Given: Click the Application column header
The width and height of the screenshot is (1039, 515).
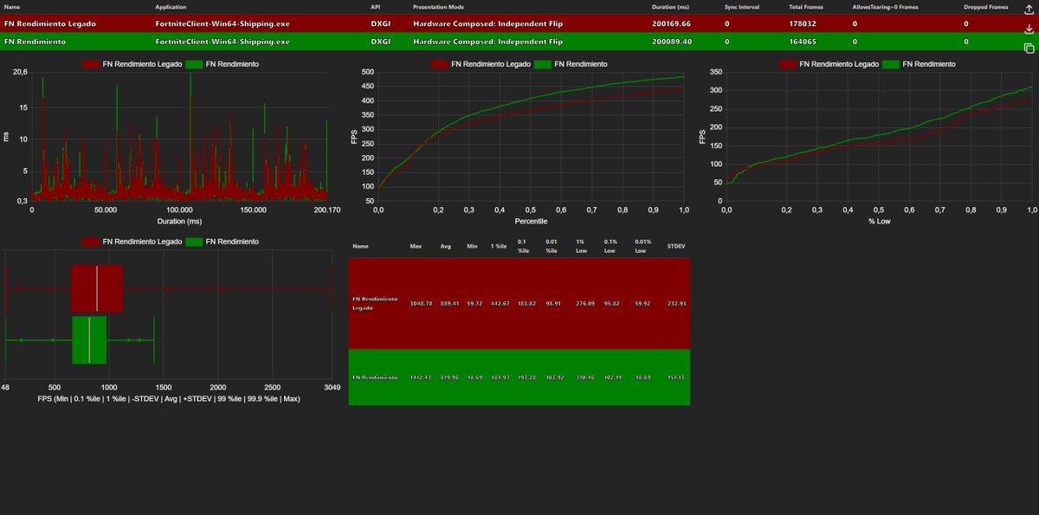Looking at the screenshot, I should (x=170, y=6).
